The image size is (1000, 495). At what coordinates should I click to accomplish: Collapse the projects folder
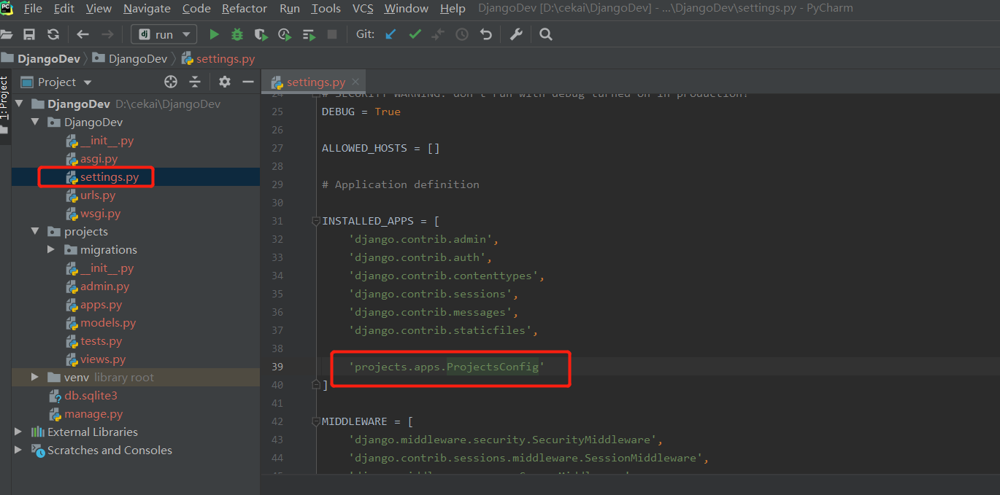click(35, 232)
